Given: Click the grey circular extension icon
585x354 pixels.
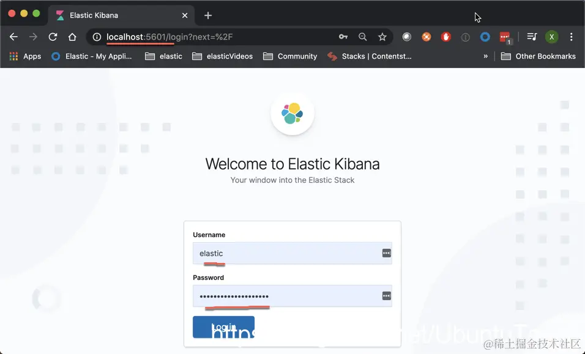Looking at the screenshot, I should [x=407, y=37].
